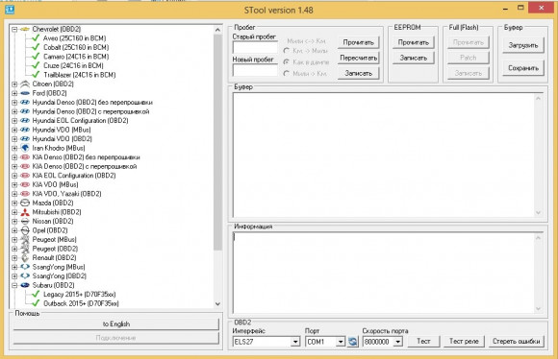Click vehicle tree scrollbar down arrow
This screenshot has height=359, width=558.
coord(217,304)
